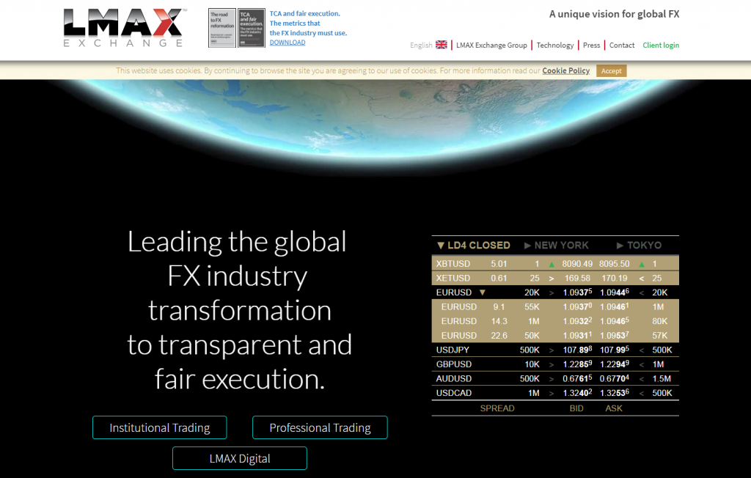751x478 pixels.
Task: Click the EURUSD spread value 22.6
Action: [499, 336]
